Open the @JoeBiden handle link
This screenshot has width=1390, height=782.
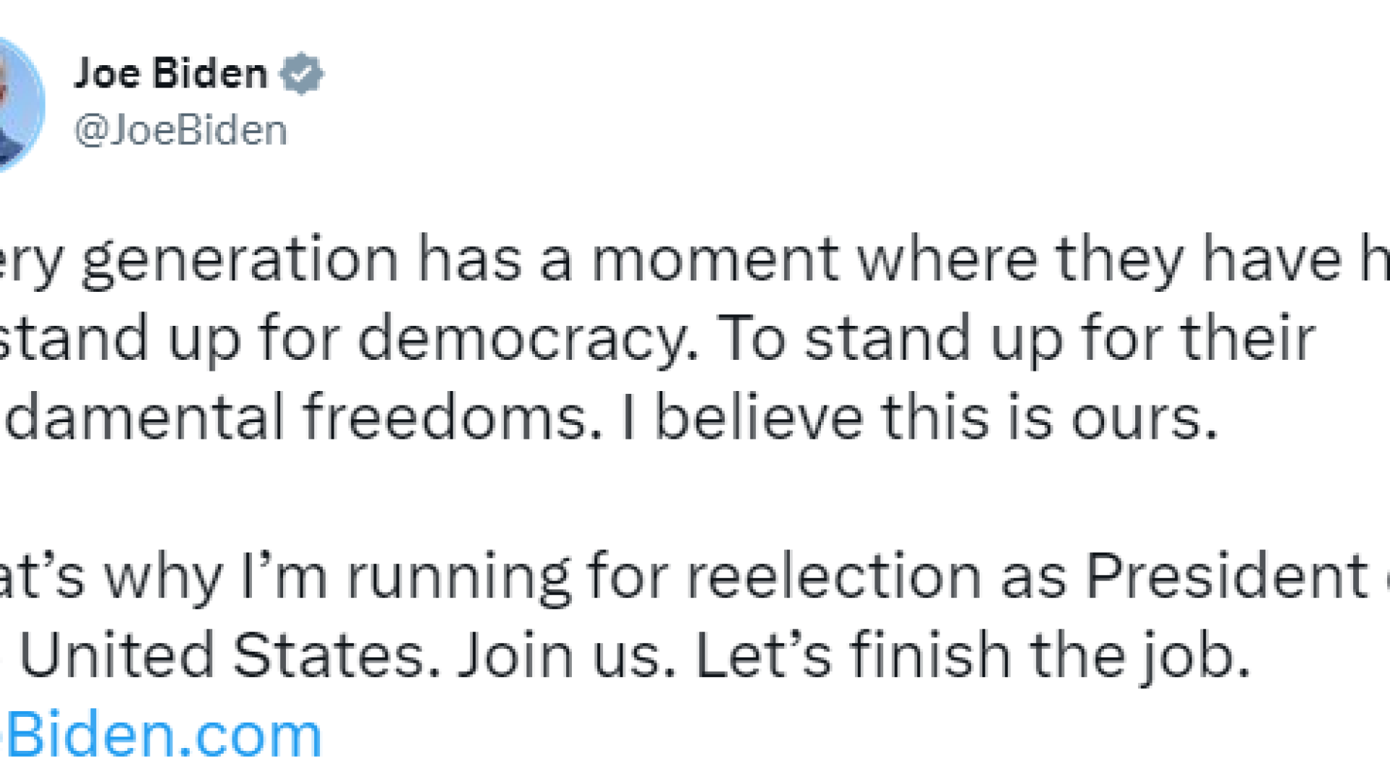click(x=181, y=130)
